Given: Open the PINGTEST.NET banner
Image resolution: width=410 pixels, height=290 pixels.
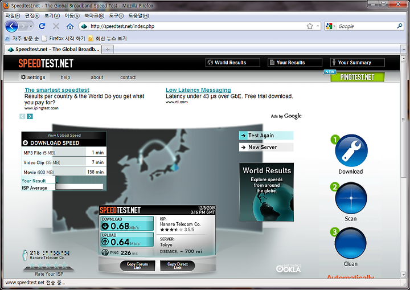Looking at the screenshot, I should point(357,77).
